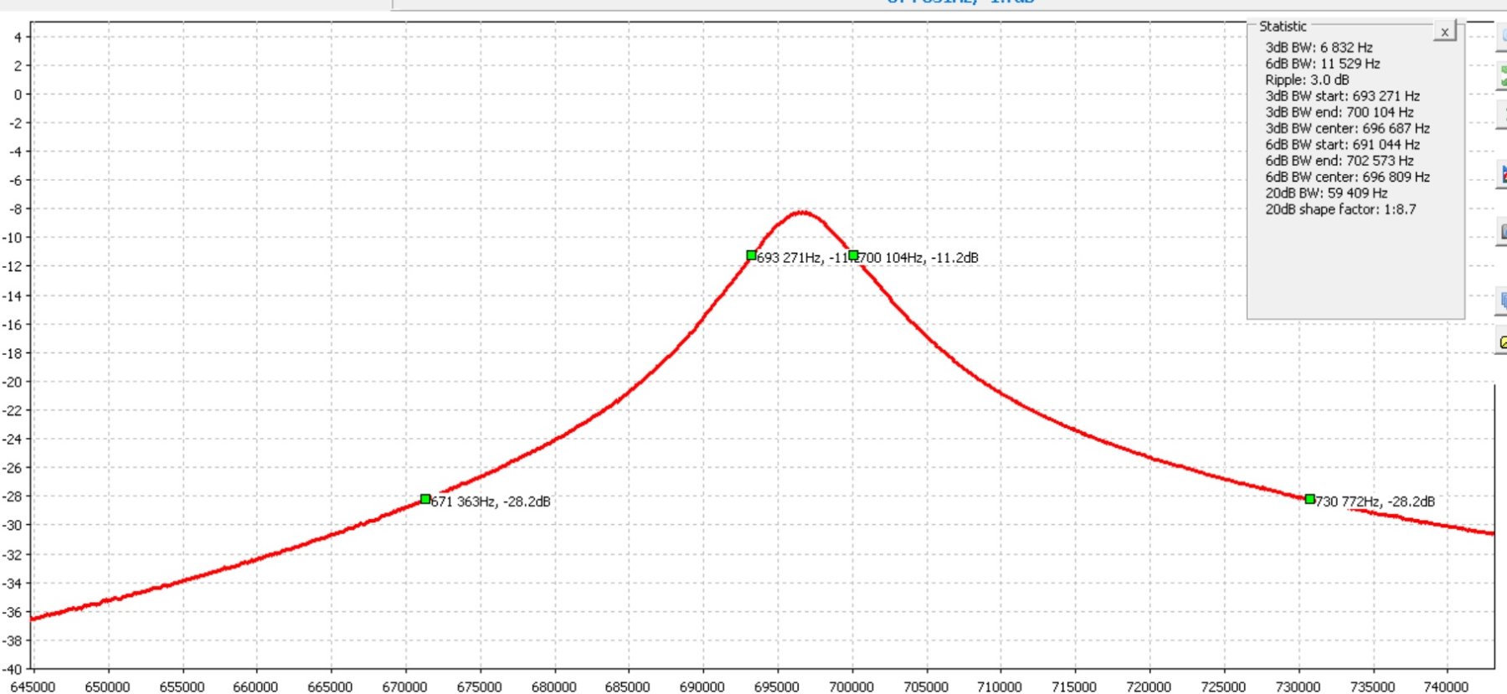Select the "20dB BW: 59 409 Hz" line

pyautogui.click(x=1325, y=193)
